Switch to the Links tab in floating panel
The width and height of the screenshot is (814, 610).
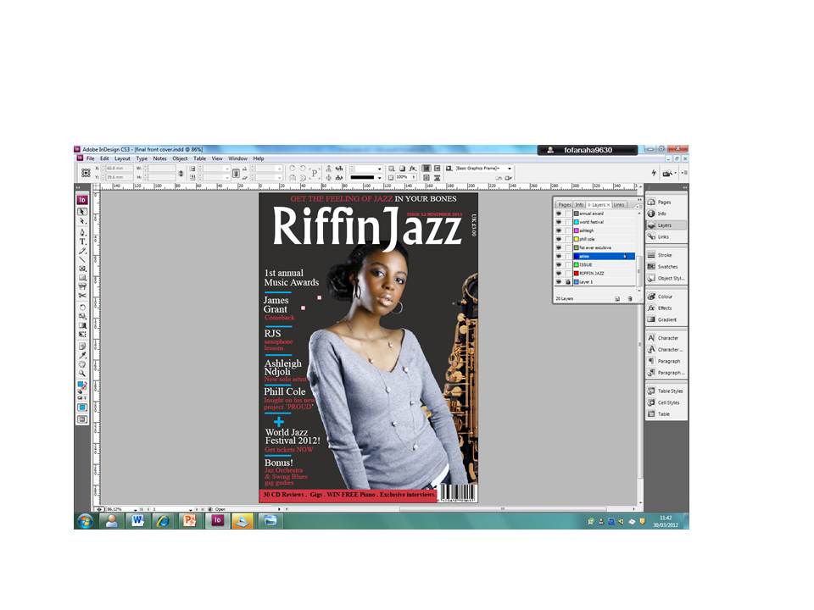coord(619,205)
